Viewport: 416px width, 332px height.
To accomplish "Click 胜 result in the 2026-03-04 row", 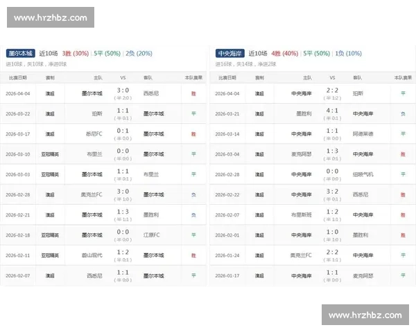I will tap(403, 154).
